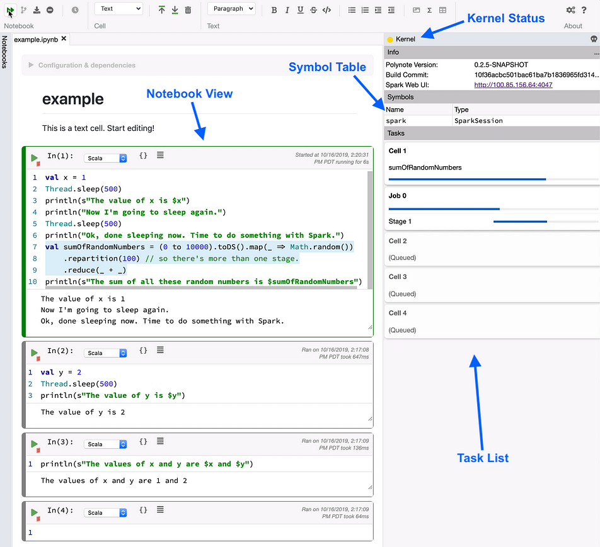Insert an equation with the sigma icon
The width and height of the screenshot is (600, 547).
[429, 10]
